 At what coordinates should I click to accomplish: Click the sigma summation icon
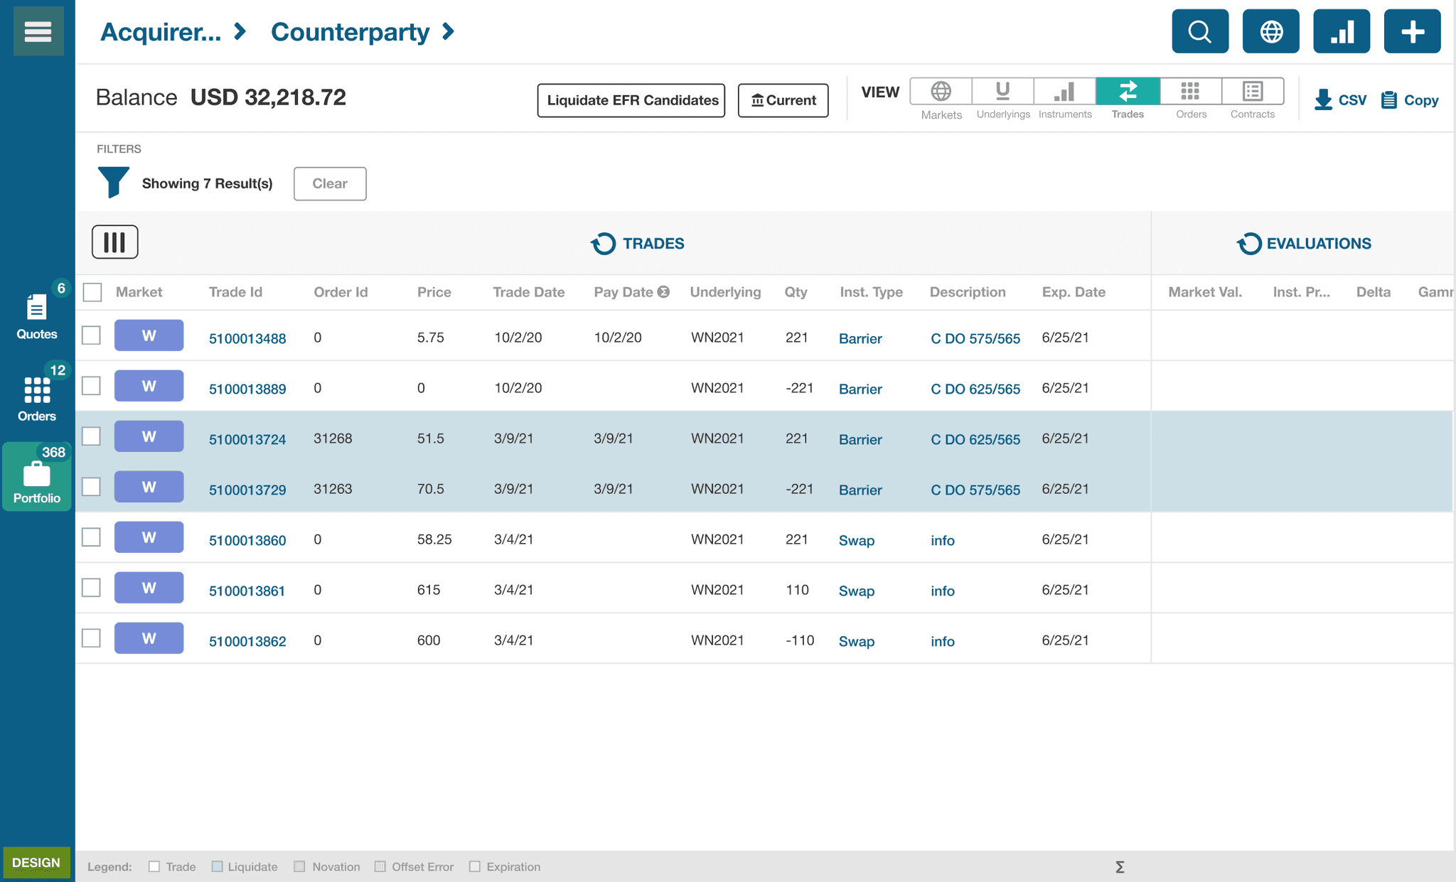pos(1120,866)
